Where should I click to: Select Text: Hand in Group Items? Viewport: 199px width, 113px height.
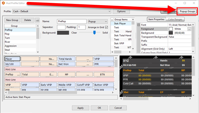click(121, 32)
